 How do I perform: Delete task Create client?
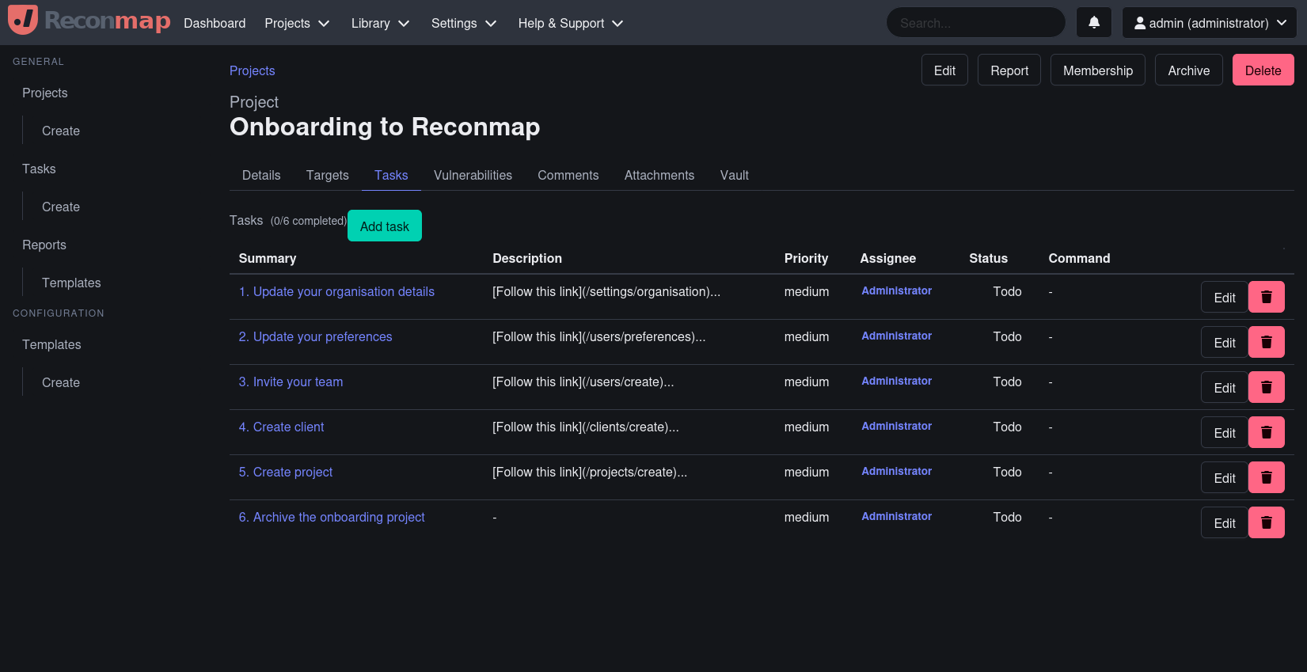click(x=1267, y=432)
